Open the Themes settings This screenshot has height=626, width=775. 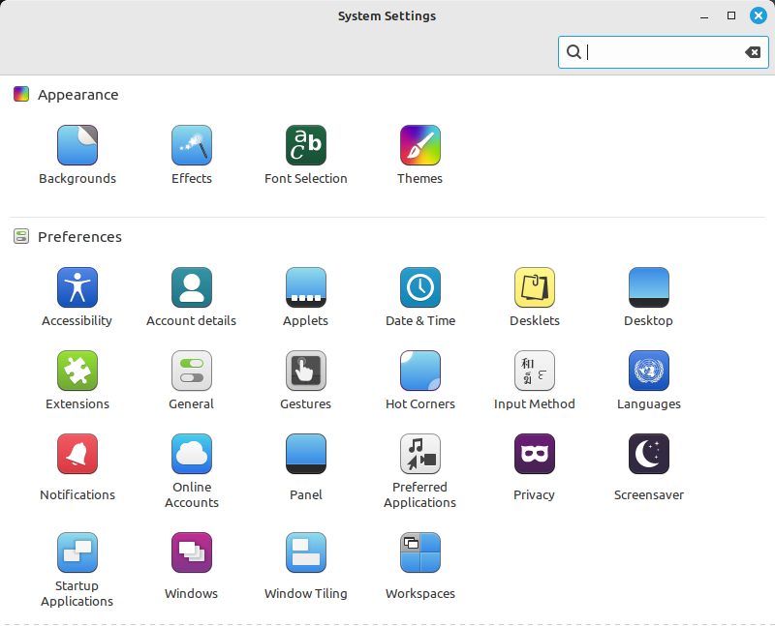pyautogui.click(x=419, y=153)
